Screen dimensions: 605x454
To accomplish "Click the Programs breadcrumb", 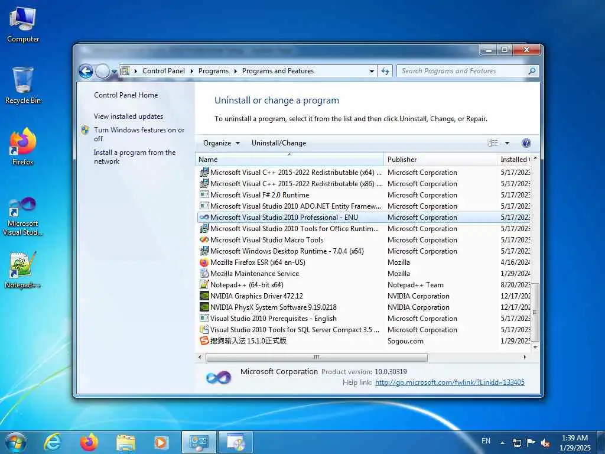I will click(213, 71).
